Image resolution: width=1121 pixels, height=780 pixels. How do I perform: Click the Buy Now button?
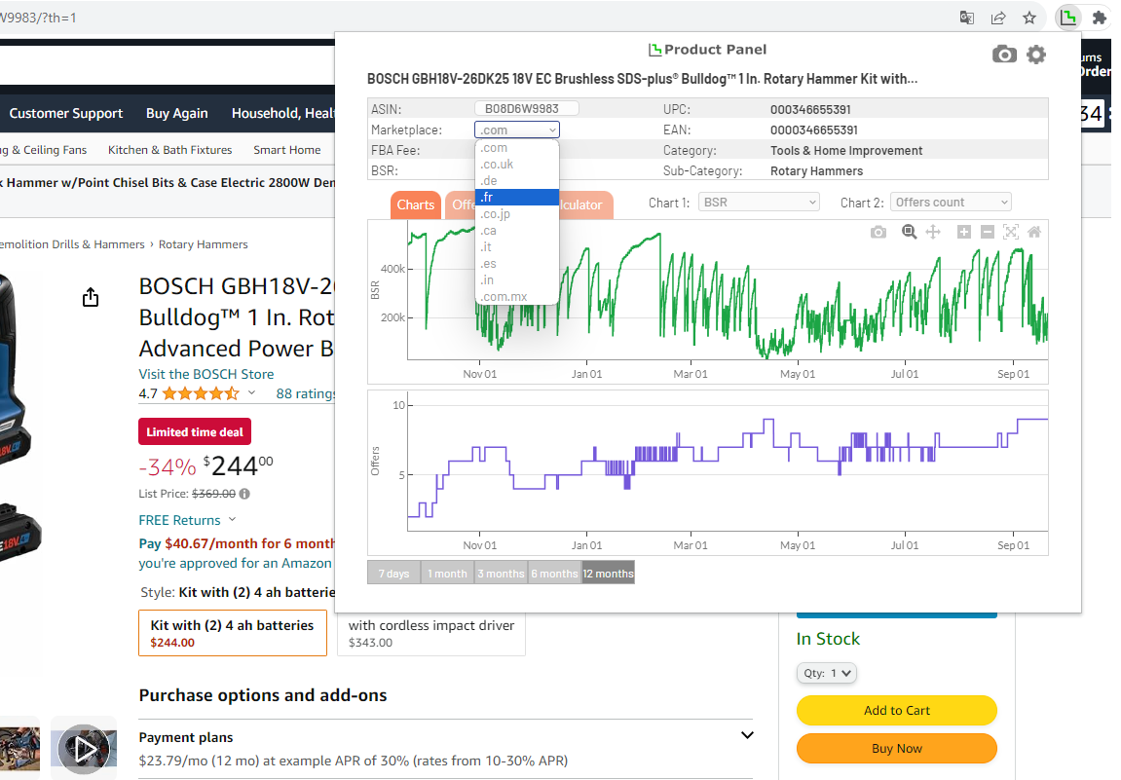click(897, 749)
